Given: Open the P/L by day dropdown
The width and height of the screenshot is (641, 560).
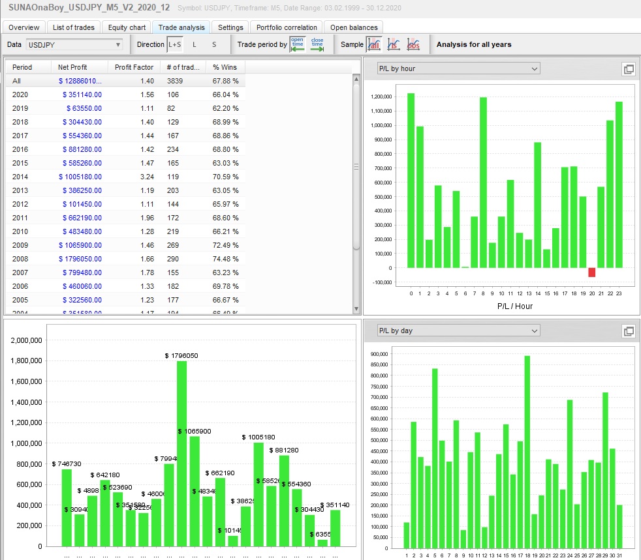Looking at the screenshot, I should 458,331.
